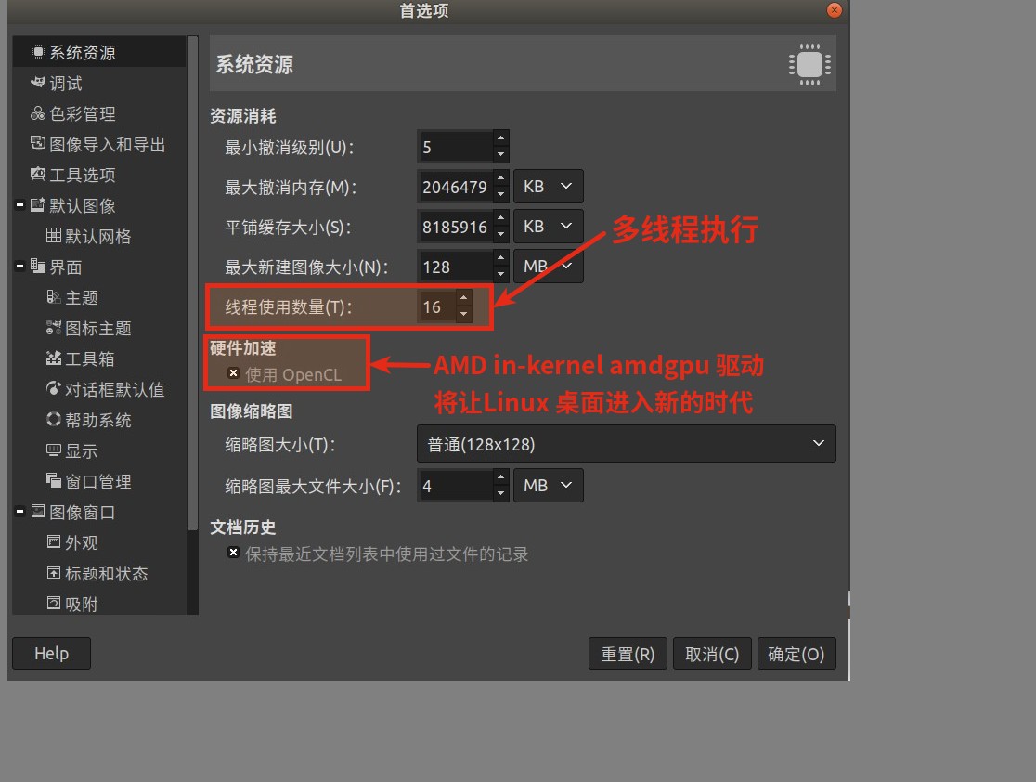The height and width of the screenshot is (782, 1036).
Task: Open the 最大撤消内存 KB unit dropdown
Action: tap(548, 187)
